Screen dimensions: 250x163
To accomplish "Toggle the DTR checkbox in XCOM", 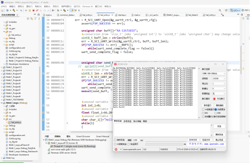I will (x=216, y=113).
